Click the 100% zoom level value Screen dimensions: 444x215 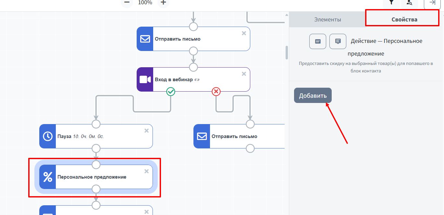pos(145,3)
